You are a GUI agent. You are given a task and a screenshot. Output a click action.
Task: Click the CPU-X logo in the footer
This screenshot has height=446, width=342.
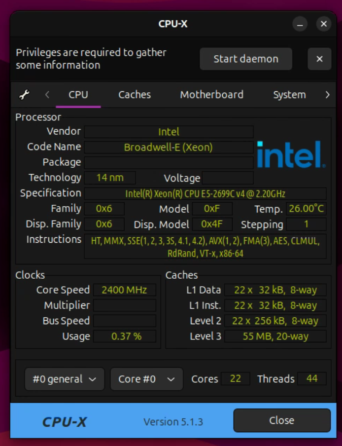tap(65, 421)
